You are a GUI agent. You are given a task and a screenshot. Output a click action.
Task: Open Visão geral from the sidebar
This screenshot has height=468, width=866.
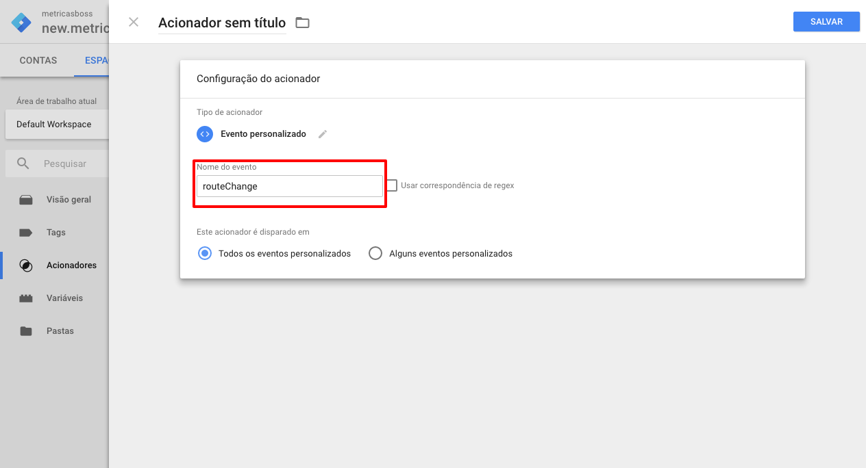[69, 200]
